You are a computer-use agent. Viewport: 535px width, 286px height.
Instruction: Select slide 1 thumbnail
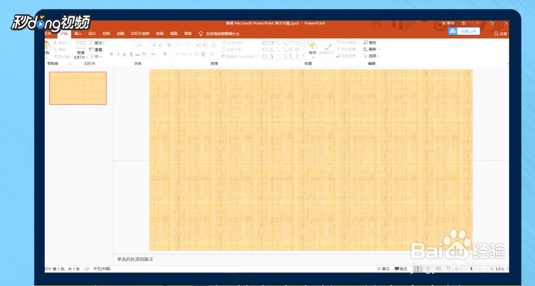pyautogui.click(x=78, y=88)
